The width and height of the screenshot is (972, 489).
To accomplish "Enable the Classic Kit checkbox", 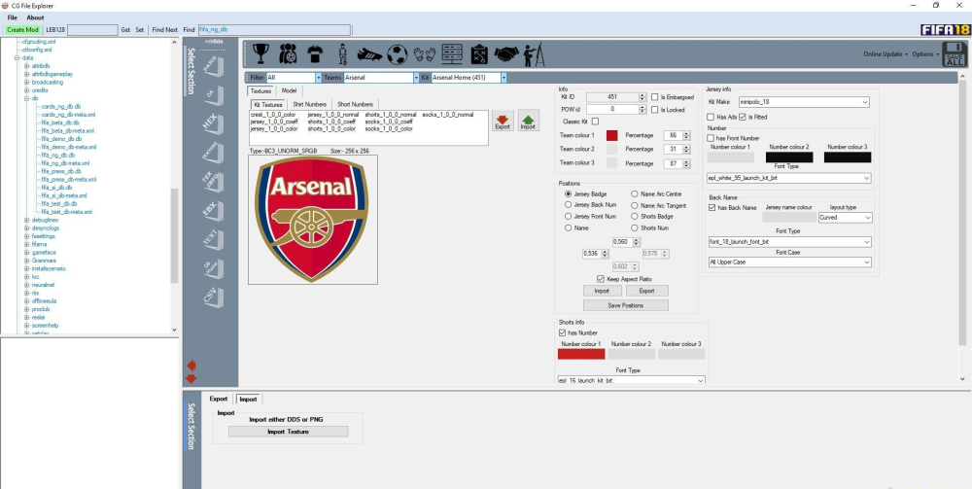I will [x=595, y=122].
